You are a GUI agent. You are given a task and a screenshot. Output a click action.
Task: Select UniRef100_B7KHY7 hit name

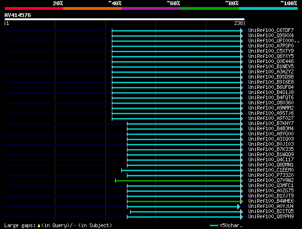click(271, 124)
